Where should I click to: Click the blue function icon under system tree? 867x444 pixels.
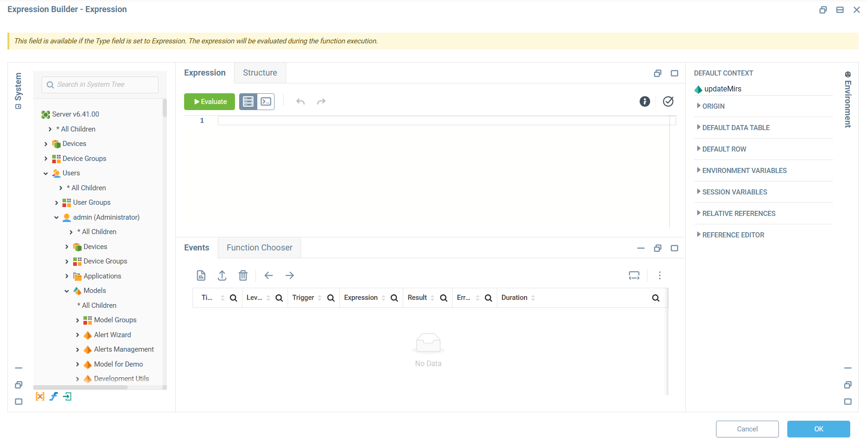54,396
